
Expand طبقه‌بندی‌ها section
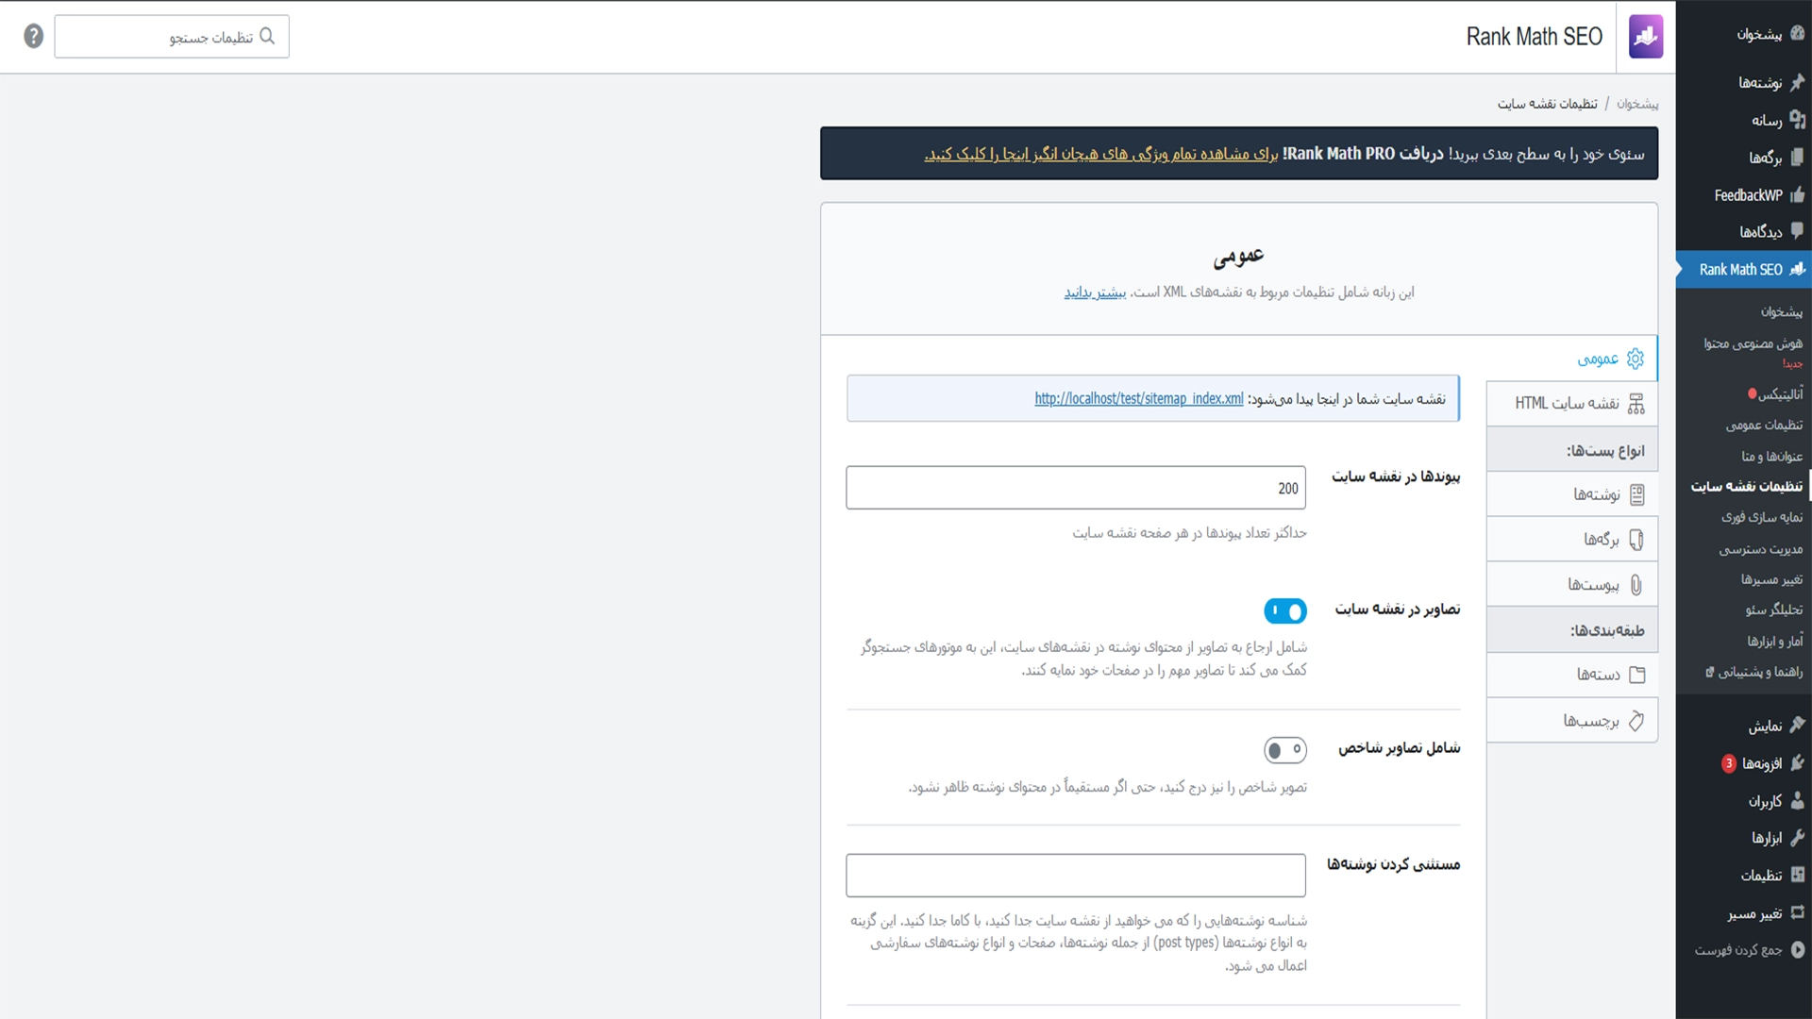pyautogui.click(x=1571, y=631)
